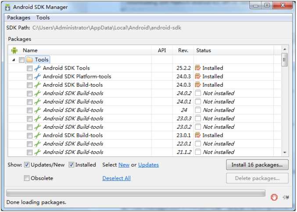Open the Packages menu
The width and height of the screenshot is (297, 212).
(x=19, y=18)
